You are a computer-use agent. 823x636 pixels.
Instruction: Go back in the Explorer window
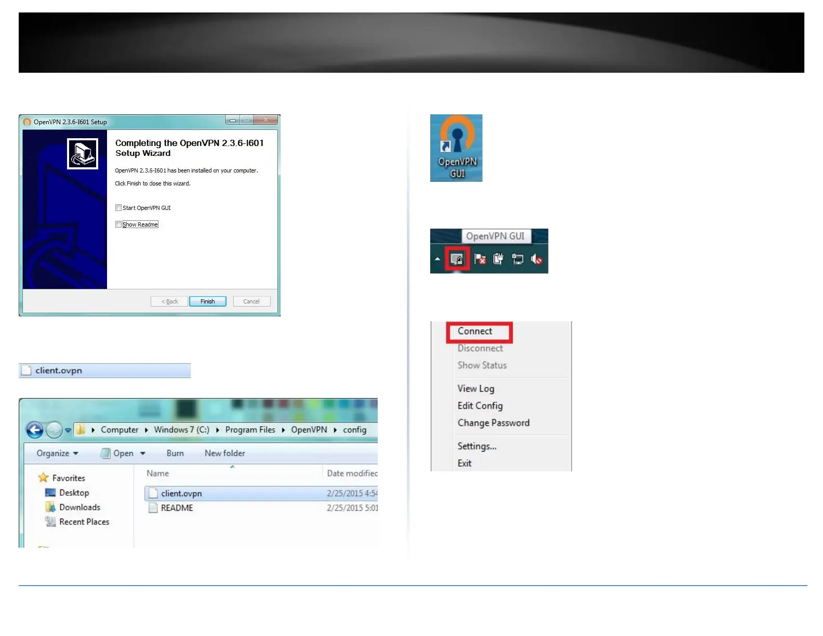[x=35, y=430]
